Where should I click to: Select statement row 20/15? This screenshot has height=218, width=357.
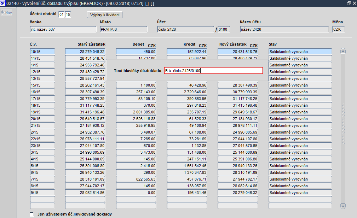pyautogui.click(x=42, y=119)
